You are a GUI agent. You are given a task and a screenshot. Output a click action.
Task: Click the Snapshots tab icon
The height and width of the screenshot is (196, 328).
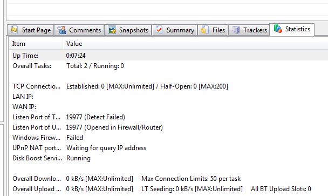112,30
